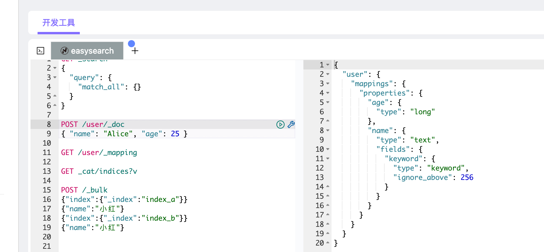Collapse "keyword" object fold arrow

[x=328, y=159]
